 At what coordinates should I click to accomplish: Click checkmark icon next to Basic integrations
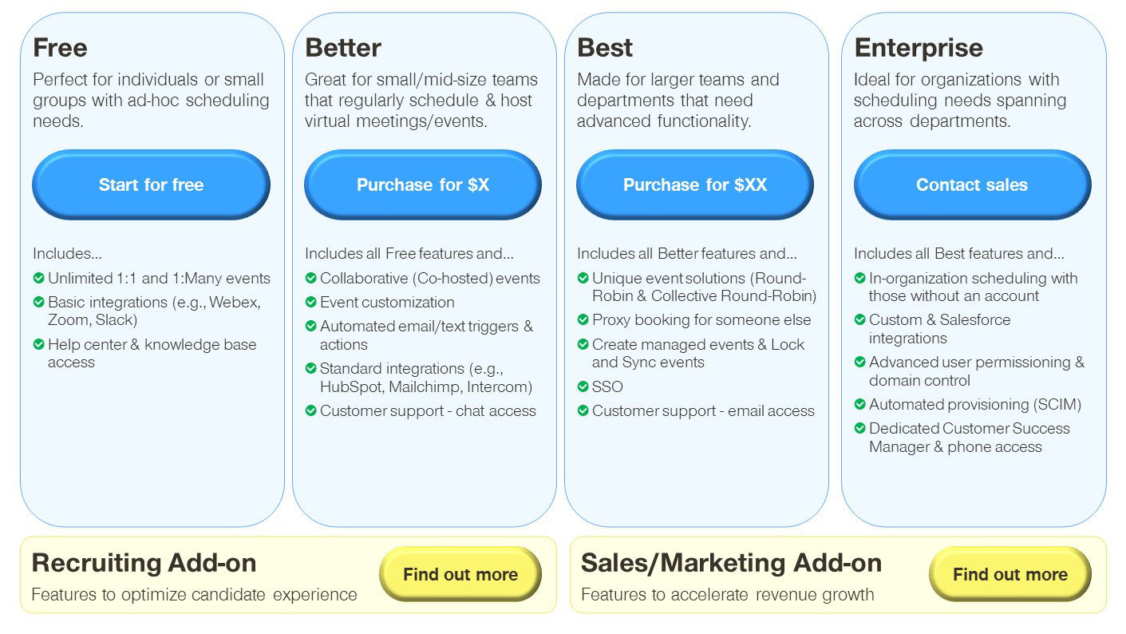38,303
